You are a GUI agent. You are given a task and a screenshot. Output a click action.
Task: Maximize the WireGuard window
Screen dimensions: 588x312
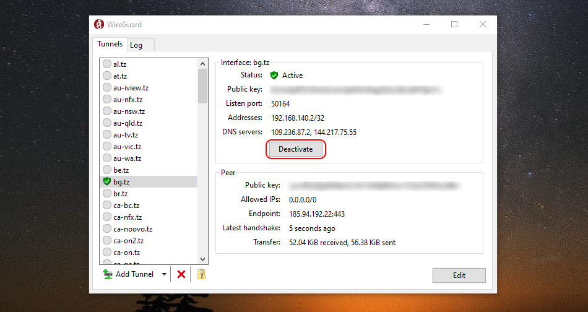click(454, 24)
